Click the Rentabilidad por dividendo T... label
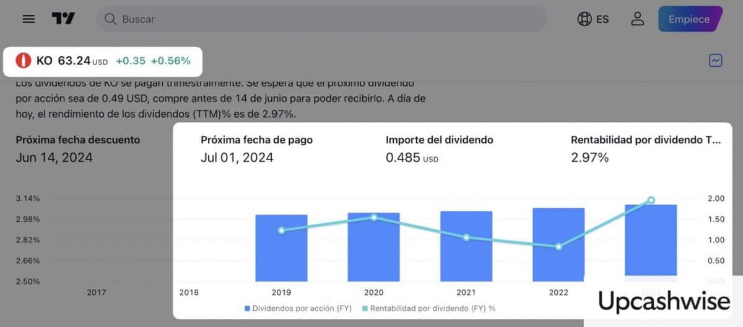743x327 pixels. pos(646,140)
